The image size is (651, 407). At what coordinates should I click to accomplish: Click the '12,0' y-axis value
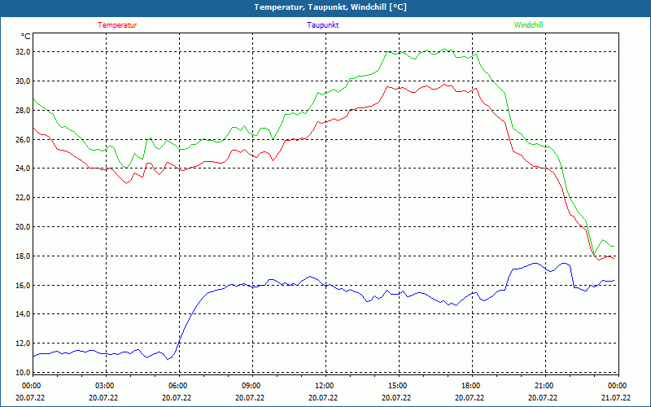pyautogui.click(x=24, y=344)
